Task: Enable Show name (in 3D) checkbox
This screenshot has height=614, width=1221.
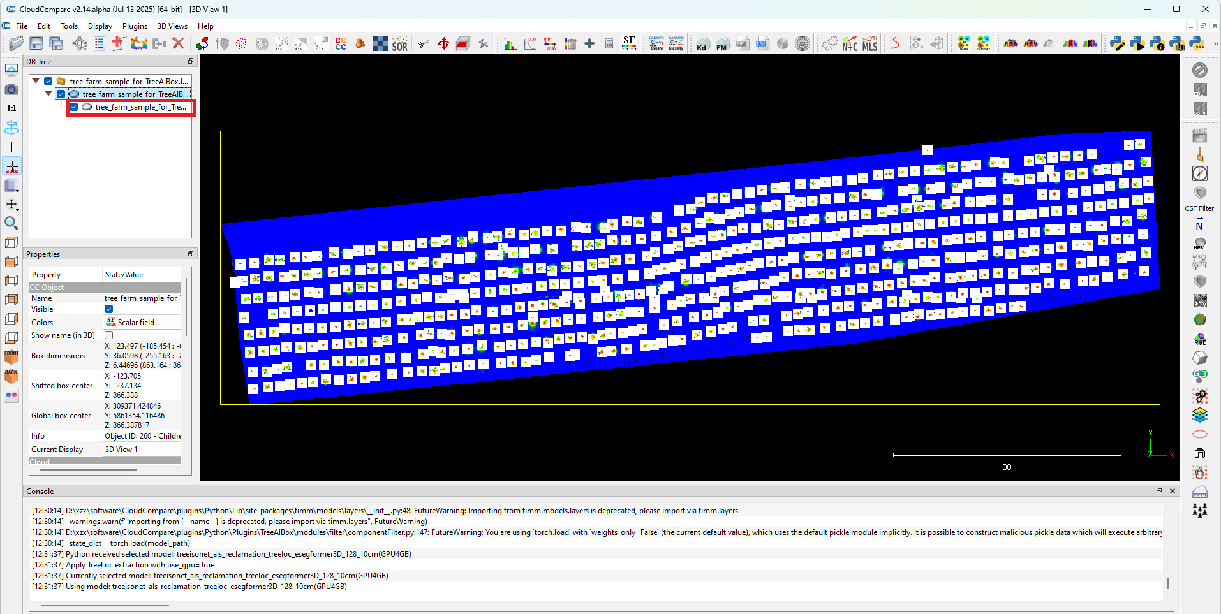Action: coord(109,335)
